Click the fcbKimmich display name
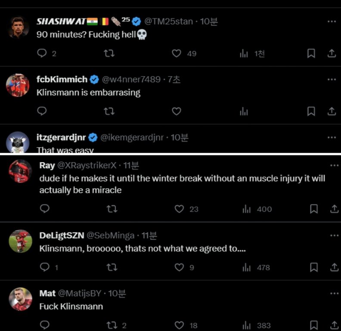The image size is (341, 331). pos(62,79)
